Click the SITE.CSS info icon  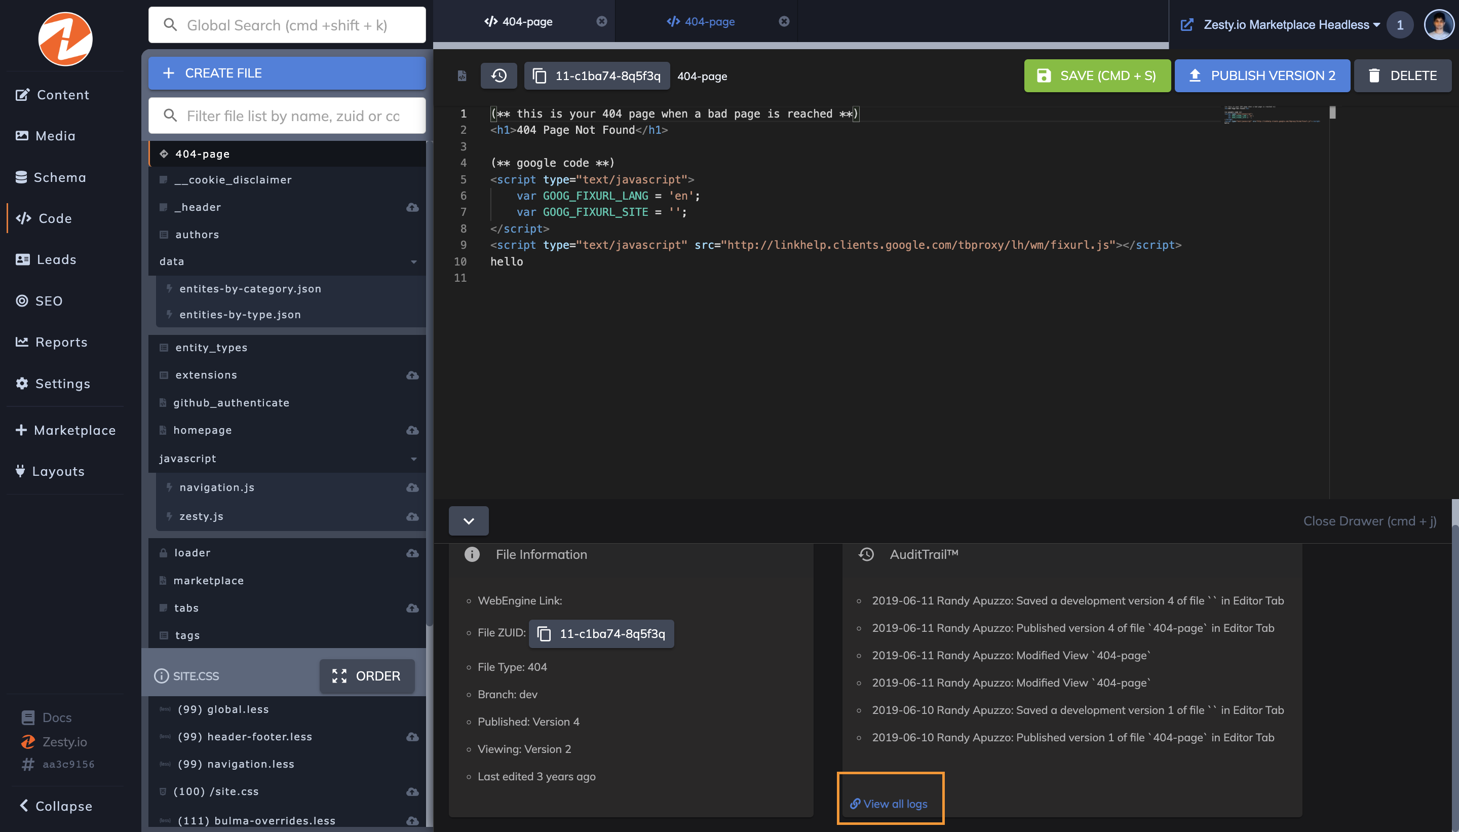coord(162,676)
